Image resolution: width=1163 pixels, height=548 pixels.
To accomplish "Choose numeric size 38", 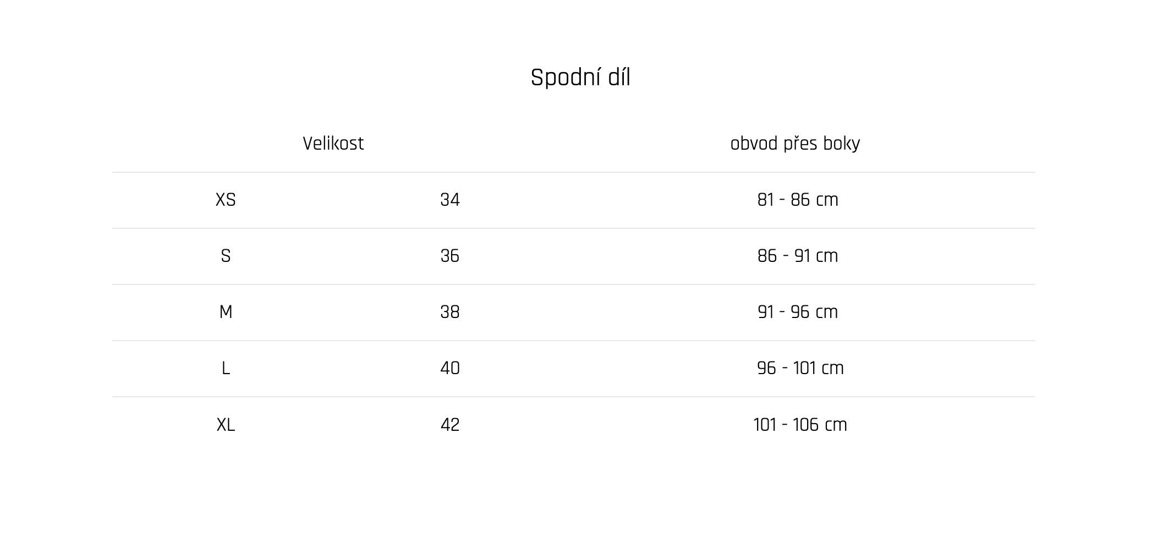I will 450,312.
